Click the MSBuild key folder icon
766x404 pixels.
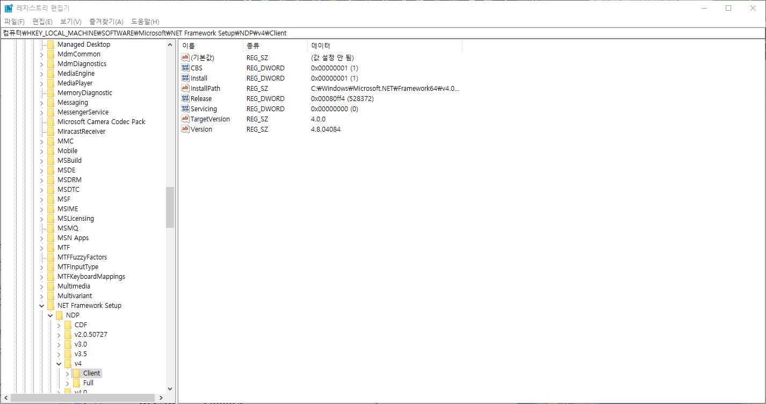tap(51, 160)
